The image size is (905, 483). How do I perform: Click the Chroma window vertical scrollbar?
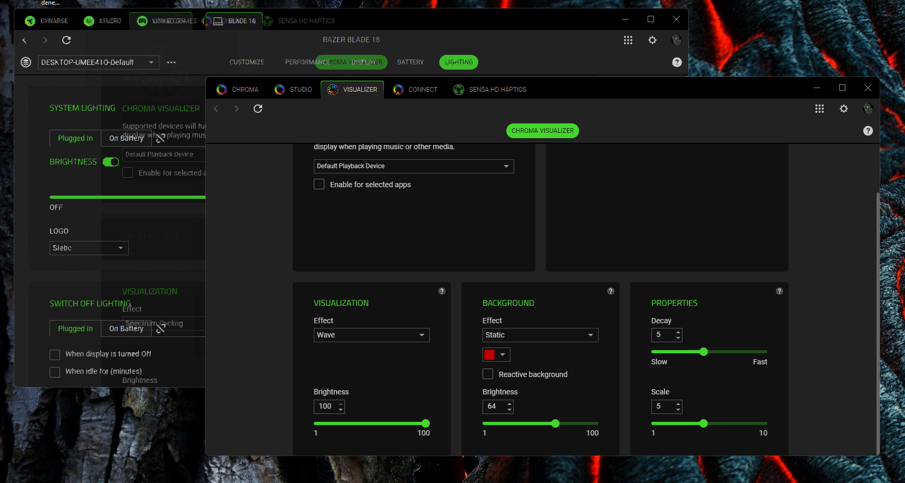(x=878, y=323)
